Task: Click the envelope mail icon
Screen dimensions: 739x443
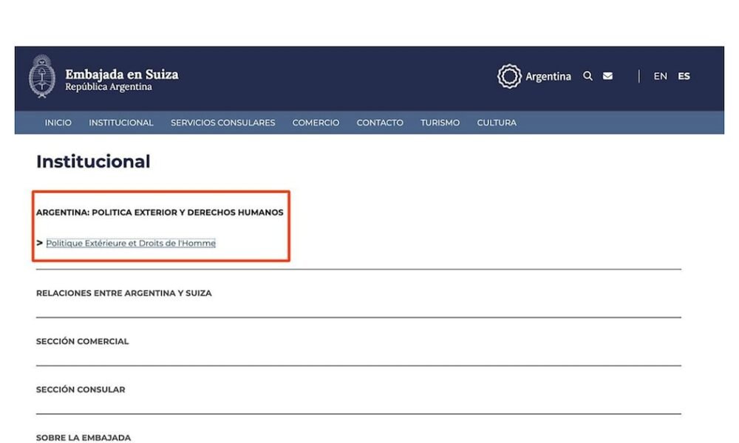Action: tap(607, 76)
